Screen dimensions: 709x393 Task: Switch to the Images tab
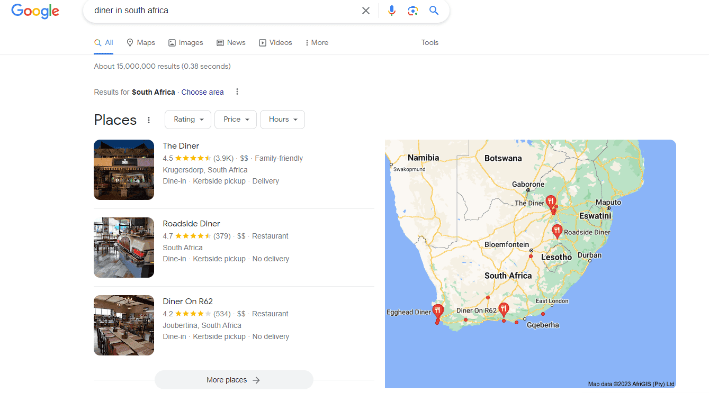tap(185, 42)
